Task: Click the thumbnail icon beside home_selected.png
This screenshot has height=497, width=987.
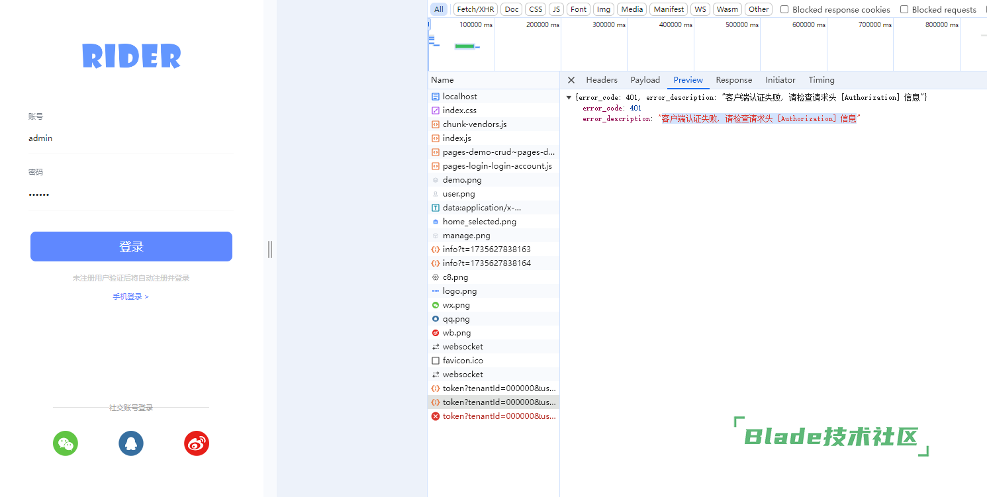Action: [x=436, y=222]
